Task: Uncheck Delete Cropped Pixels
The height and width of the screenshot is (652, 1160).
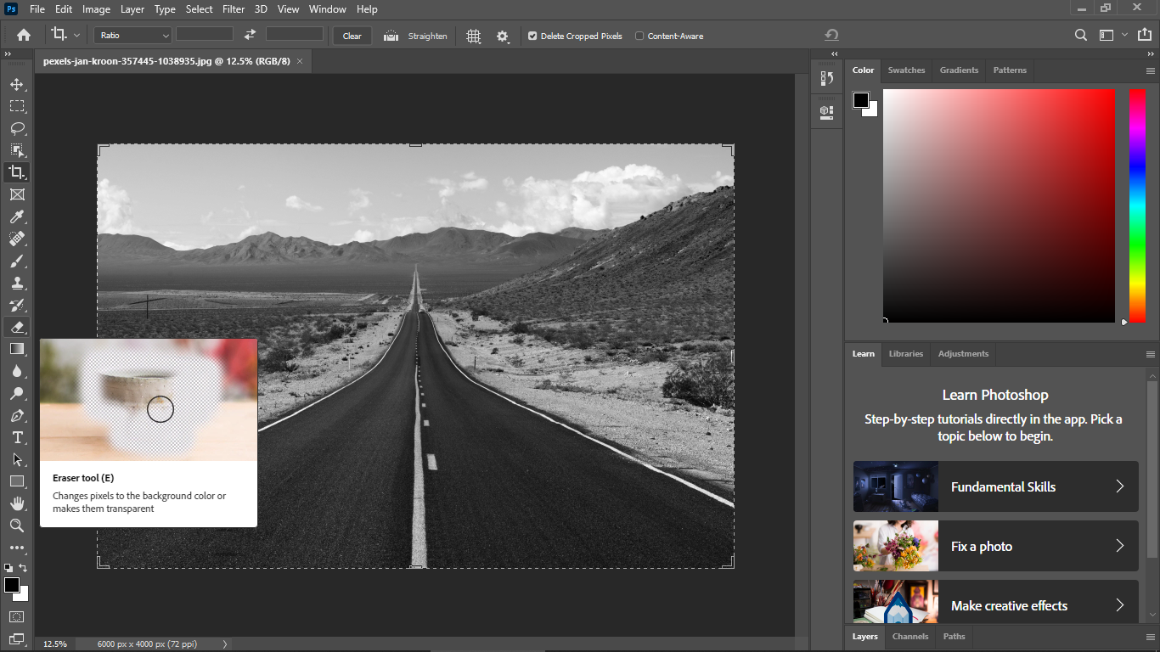Action: pos(532,36)
